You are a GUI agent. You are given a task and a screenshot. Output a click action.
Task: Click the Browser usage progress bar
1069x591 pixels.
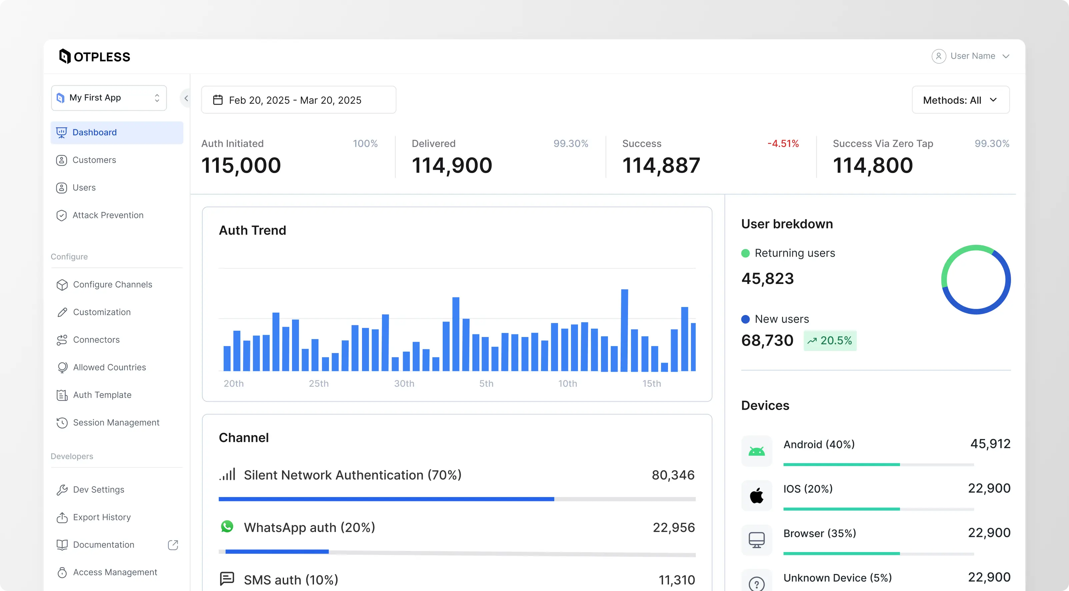point(879,554)
